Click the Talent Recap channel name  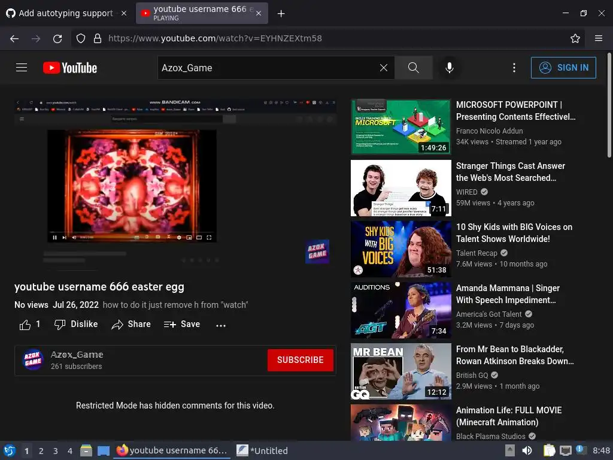coord(477,253)
